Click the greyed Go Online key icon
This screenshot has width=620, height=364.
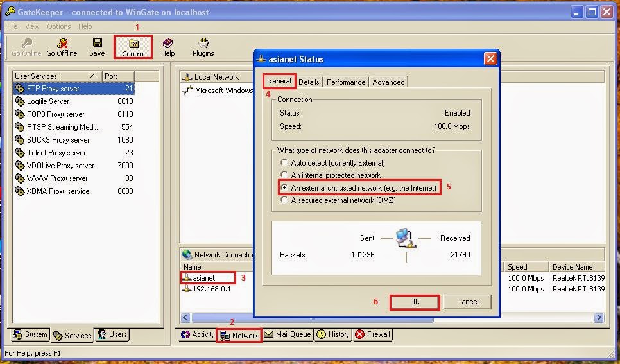pyautogui.click(x=27, y=43)
